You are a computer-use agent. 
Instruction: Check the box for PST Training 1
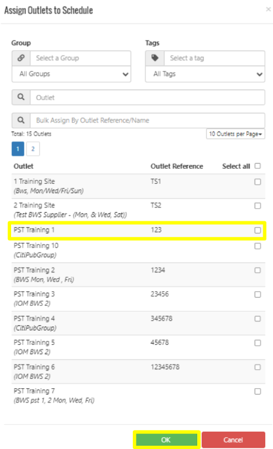(x=257, y=230)
